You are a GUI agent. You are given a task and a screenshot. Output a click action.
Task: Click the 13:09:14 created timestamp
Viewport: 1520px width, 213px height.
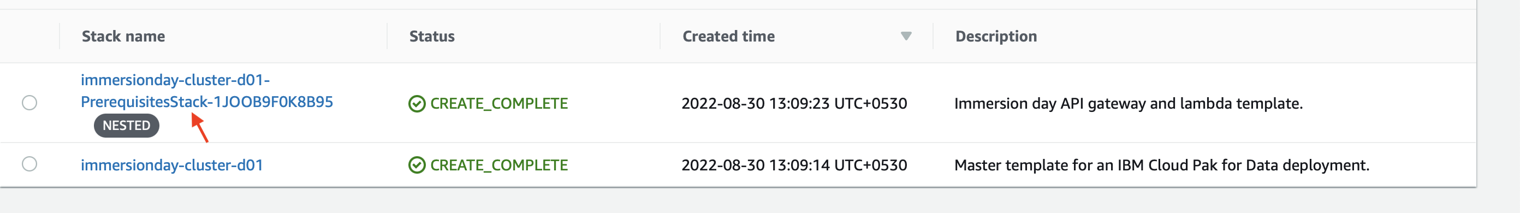click(794, 165)
